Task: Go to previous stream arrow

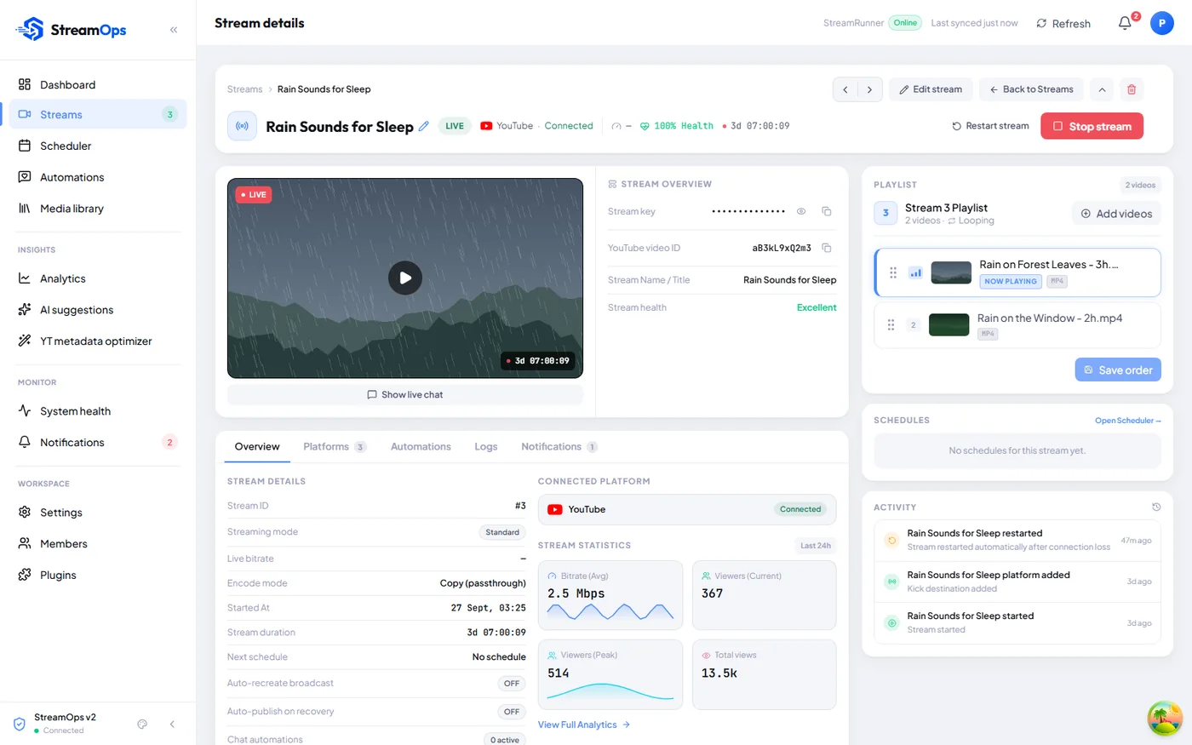Action: [845, 89]
